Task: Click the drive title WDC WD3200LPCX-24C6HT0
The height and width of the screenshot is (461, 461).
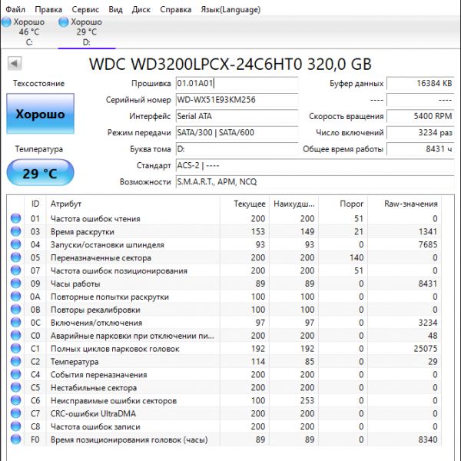Action: tap(195, 64)
